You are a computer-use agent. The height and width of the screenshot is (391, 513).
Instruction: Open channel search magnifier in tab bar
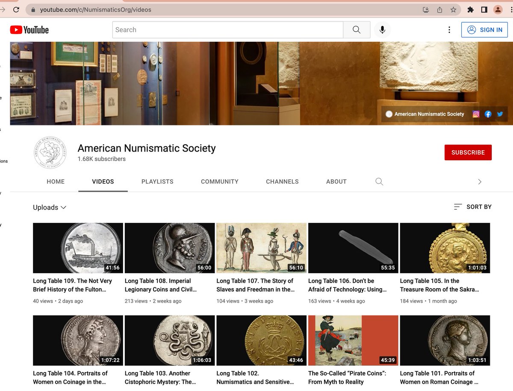point(379,181)
